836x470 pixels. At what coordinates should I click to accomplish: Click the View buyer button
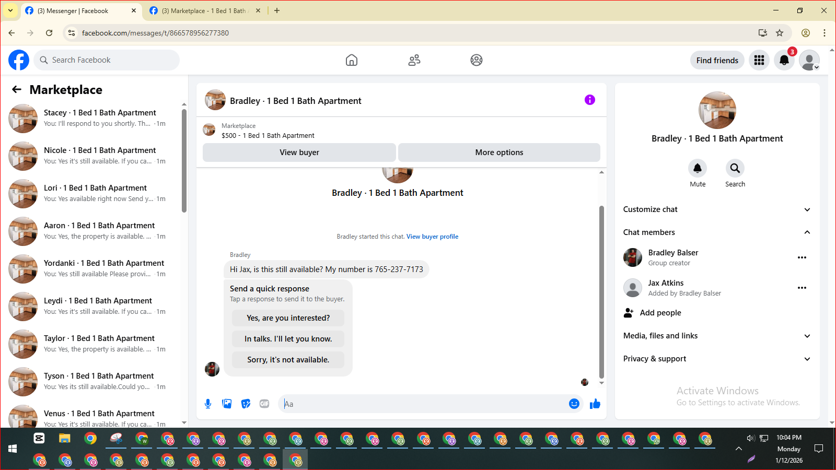pos(299,152)
